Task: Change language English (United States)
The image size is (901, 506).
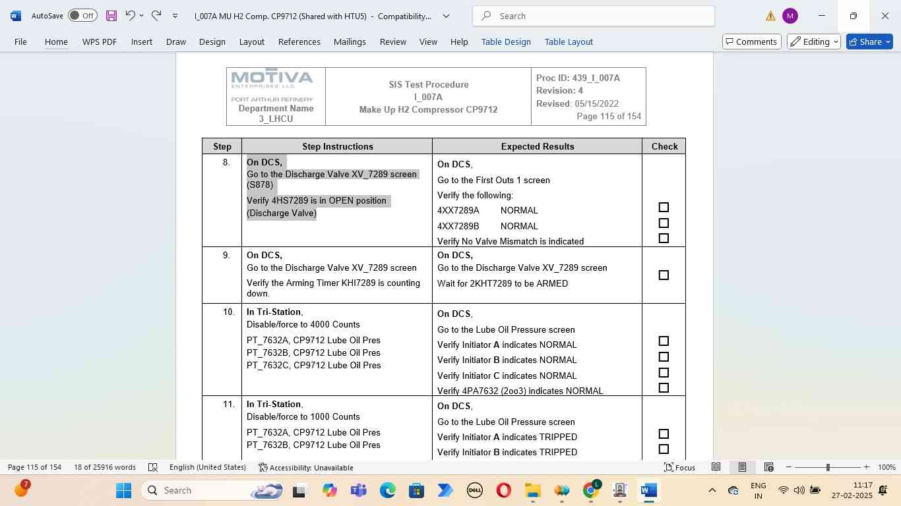Action: pos(207,467)
